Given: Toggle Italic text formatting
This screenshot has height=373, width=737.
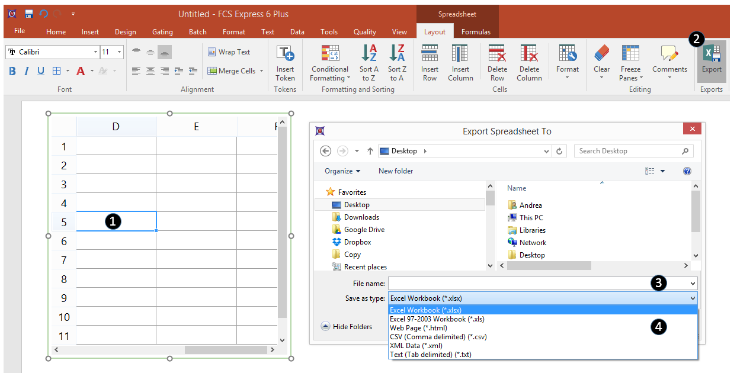Looking at the screenshot, I should point(27,71).
